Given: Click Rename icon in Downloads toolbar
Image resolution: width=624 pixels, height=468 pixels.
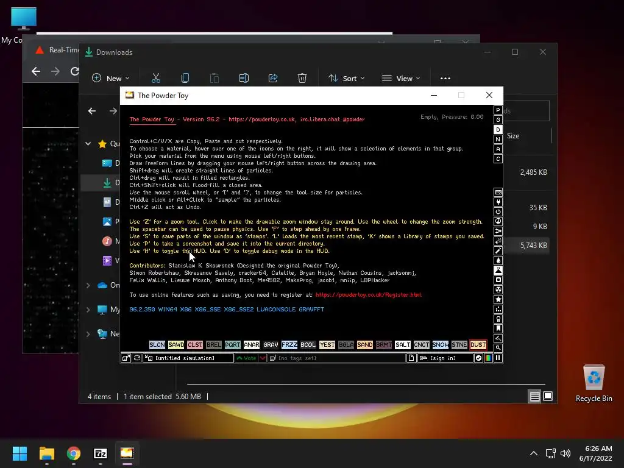Looking at the screenshot, I should [244, 79].
